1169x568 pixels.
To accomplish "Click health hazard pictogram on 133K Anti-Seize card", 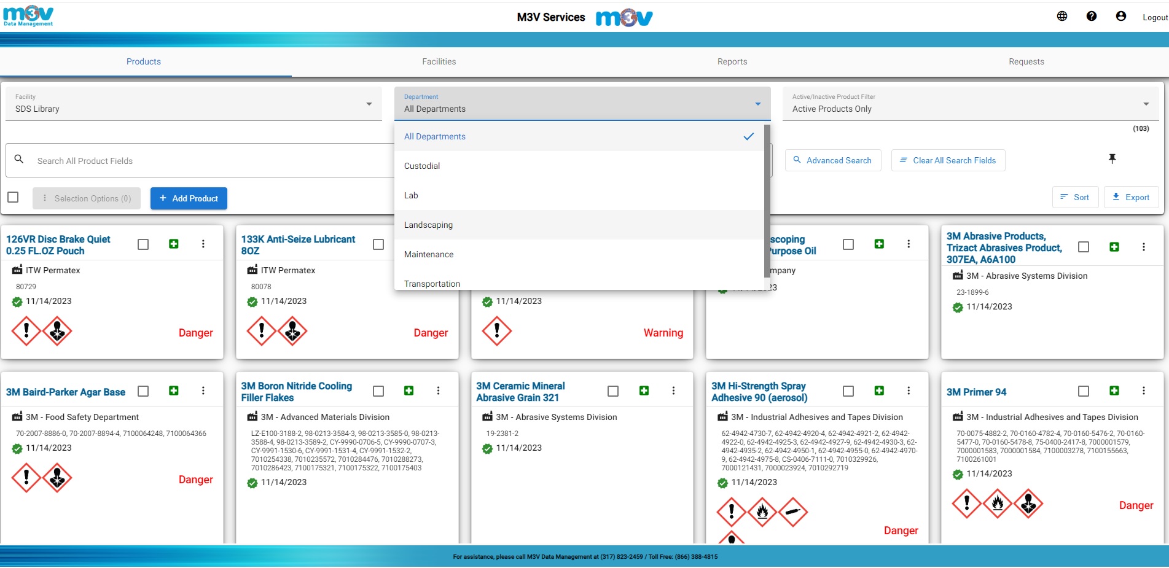I will [292, 331].
